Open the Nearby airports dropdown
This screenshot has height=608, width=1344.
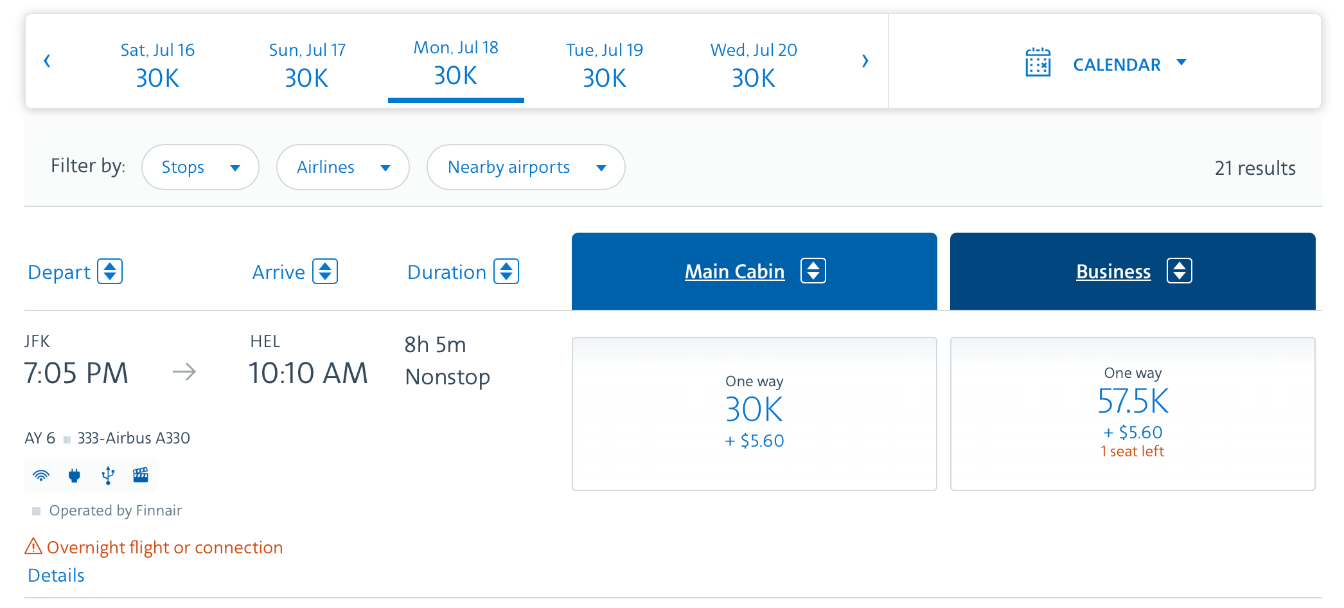(x=526, y=167)
